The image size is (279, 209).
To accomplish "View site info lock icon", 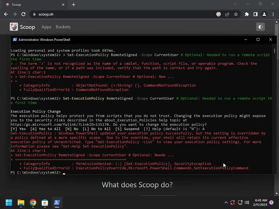I will 34,14.
